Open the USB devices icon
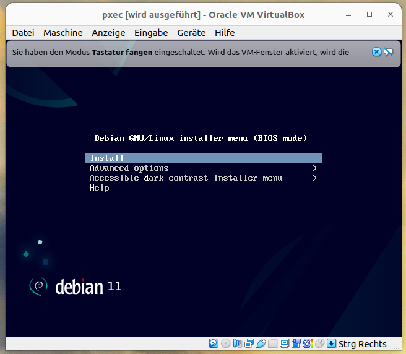The width and height of the screenshot is (406, 354). click(x=261, y=343)
